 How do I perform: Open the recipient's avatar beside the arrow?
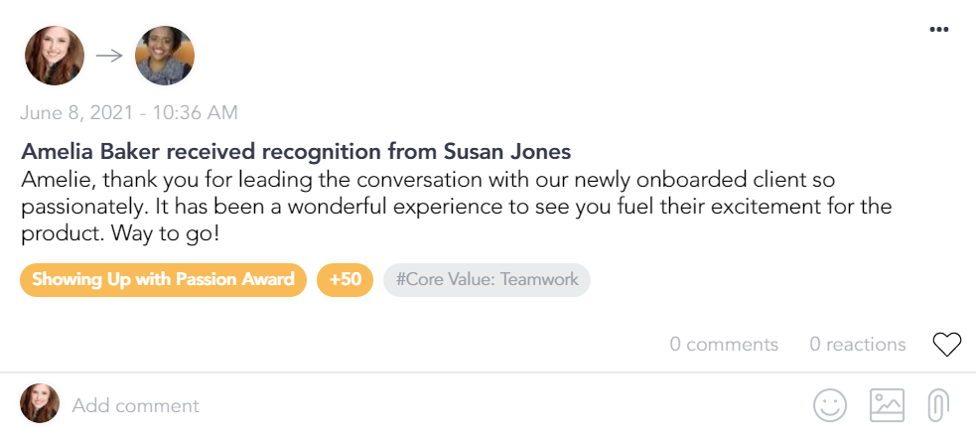click(164, 56)
